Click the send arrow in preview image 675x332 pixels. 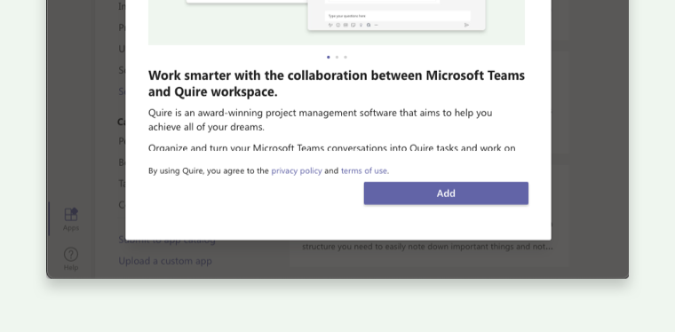point(466,25)
